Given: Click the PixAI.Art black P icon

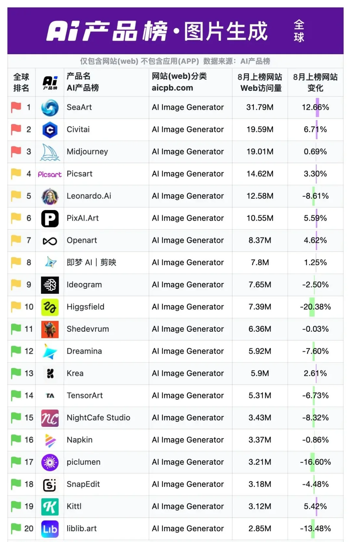Looking at the screenshot, I should coord(50,218).
